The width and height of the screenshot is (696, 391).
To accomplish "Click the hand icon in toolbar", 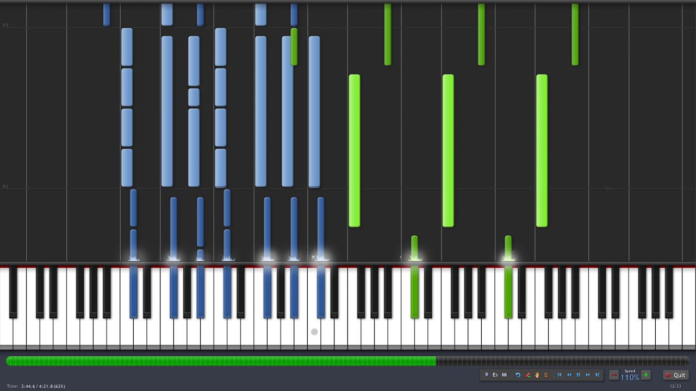I will pyautogui.click(x=537, y=375).
